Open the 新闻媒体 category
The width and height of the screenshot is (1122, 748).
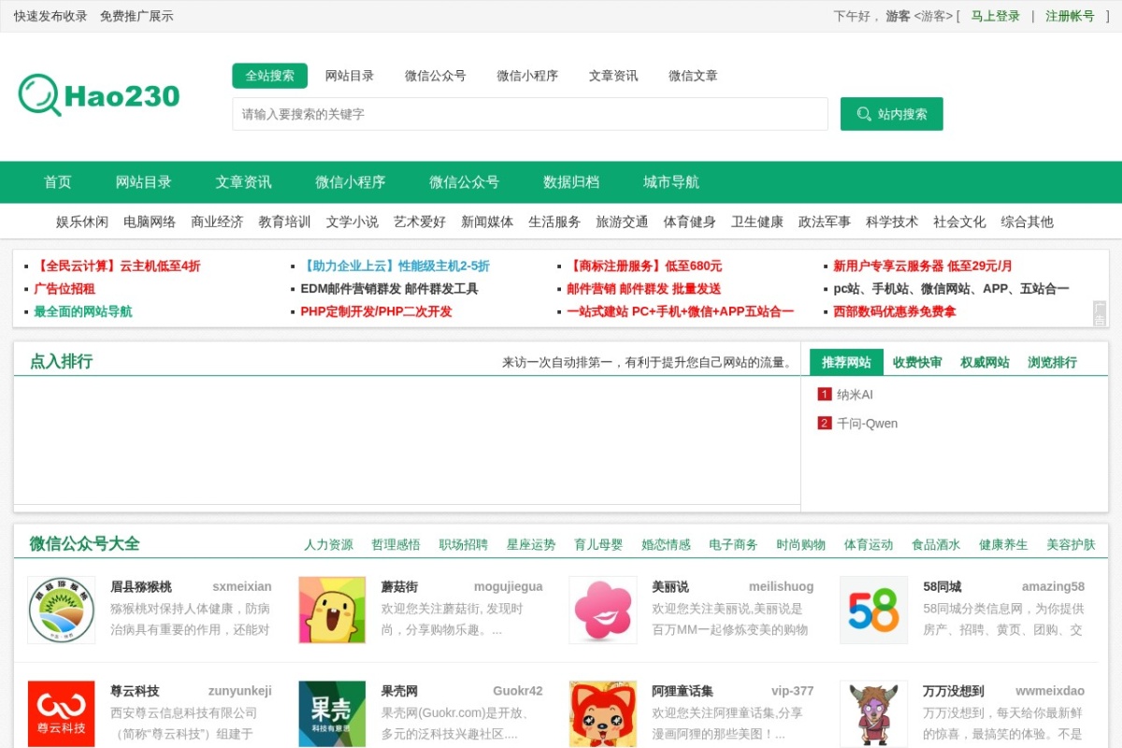(487, 222)
